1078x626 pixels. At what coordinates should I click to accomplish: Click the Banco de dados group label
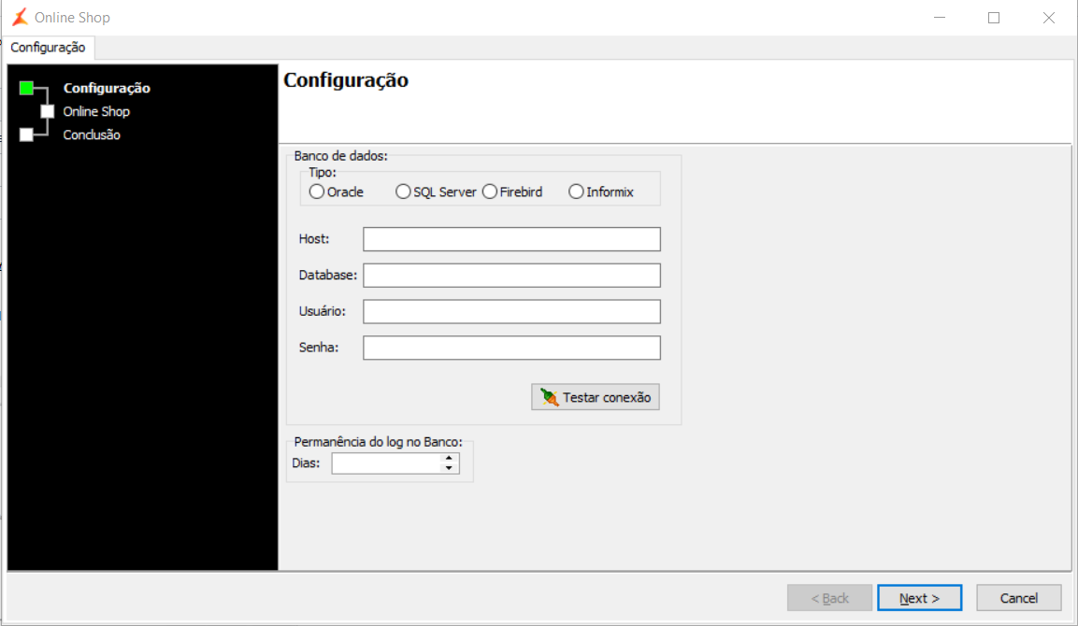(x=340, y=156)
